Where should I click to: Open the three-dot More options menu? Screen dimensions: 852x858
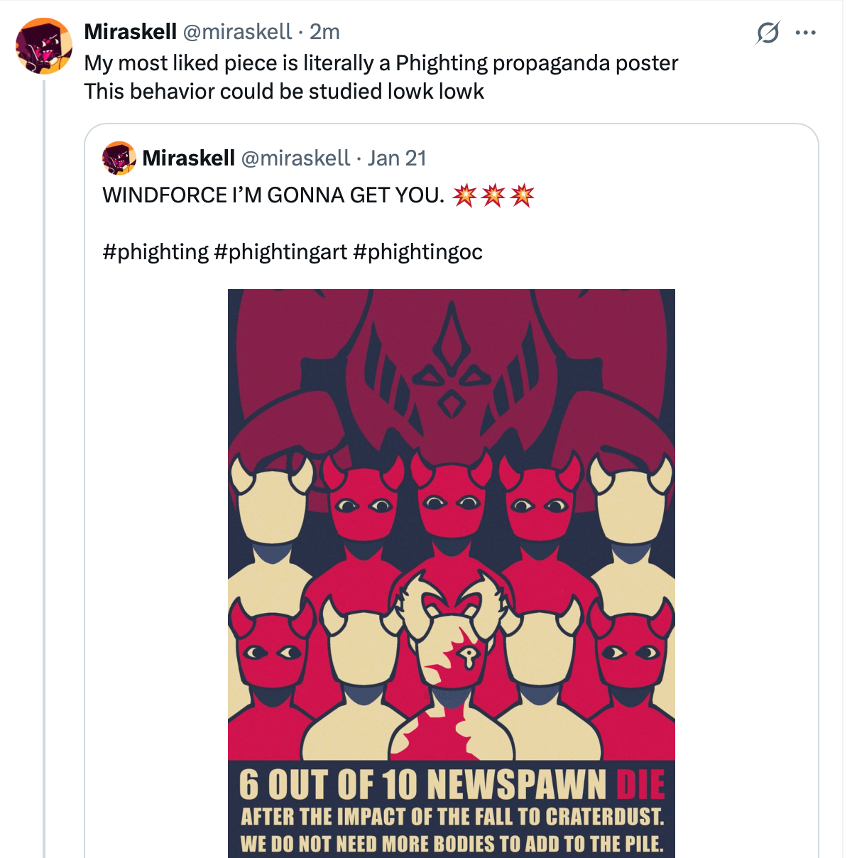[806, 33]
